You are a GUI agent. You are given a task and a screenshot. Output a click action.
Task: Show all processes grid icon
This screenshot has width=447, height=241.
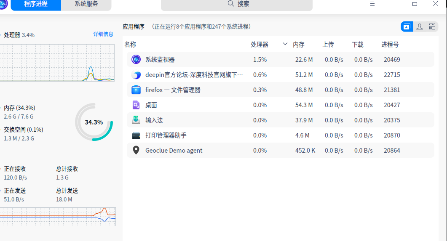(432, 27)
